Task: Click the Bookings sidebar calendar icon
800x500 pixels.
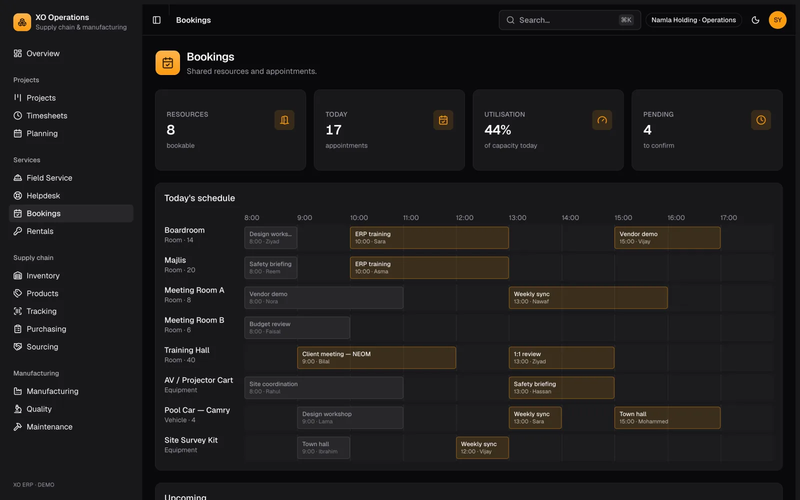Action: click(x=18, y=213)
